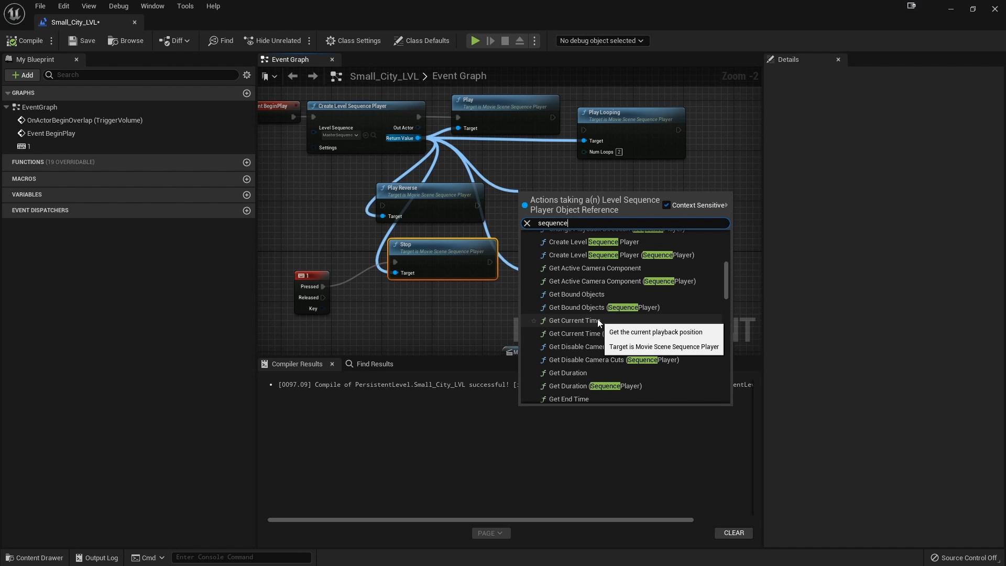Navigate back in graph history
This screenshot has width=1006, height=566.
(293, 77)
